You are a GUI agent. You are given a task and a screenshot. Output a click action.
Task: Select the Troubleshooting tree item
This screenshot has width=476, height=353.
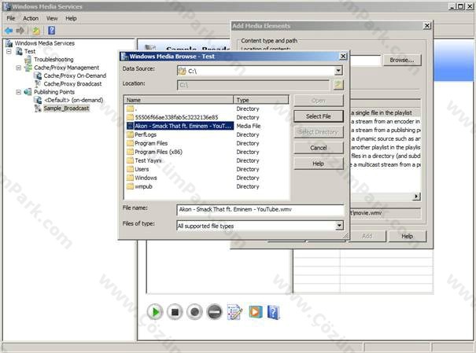pyautogui.click(x=54, y=60)
